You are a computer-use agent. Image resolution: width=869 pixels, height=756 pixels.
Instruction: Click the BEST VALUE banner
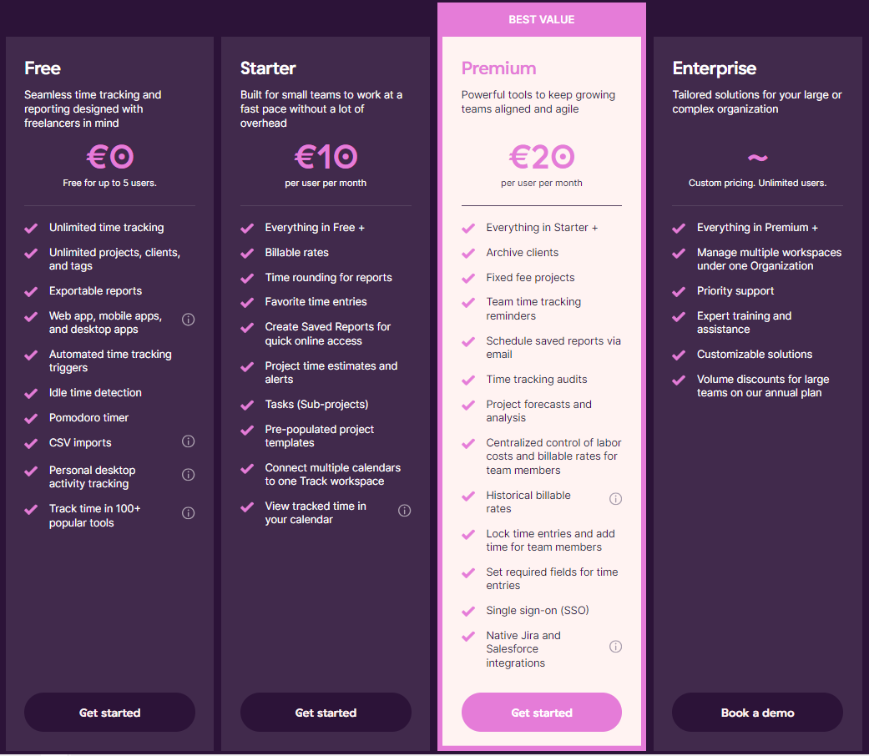click(x=541, y=20)
